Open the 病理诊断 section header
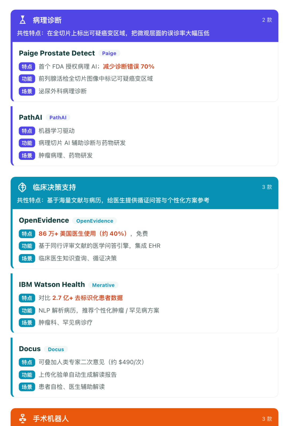Image resolution: width=289 pixels, height=426 pixels. point(144,26)
